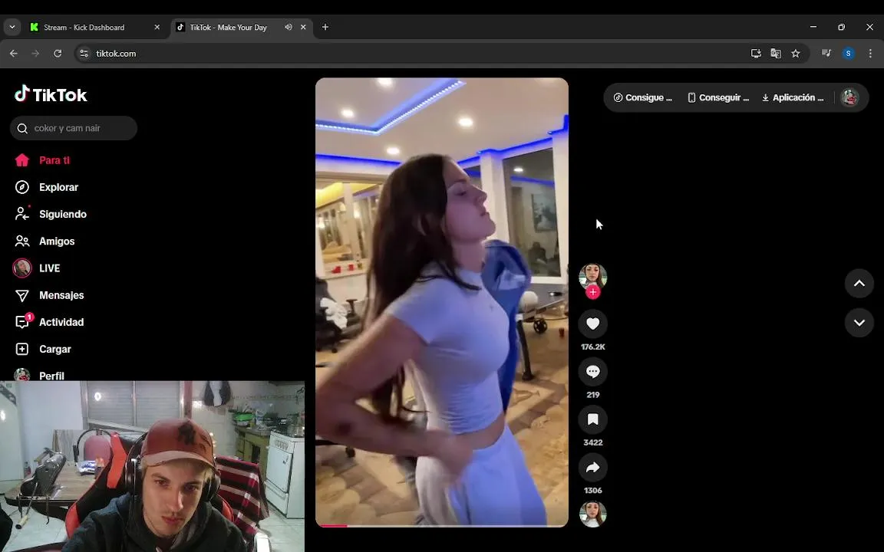Click the sound avatar disc below share
Image resolution: width=884 pixels, height=552 pixels.
coord(592,514)
